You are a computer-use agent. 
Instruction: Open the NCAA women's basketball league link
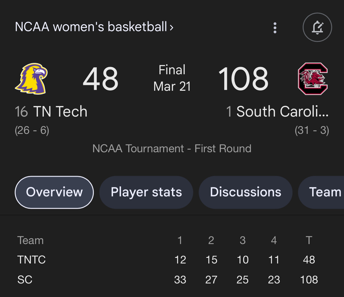tap(91, 27)
